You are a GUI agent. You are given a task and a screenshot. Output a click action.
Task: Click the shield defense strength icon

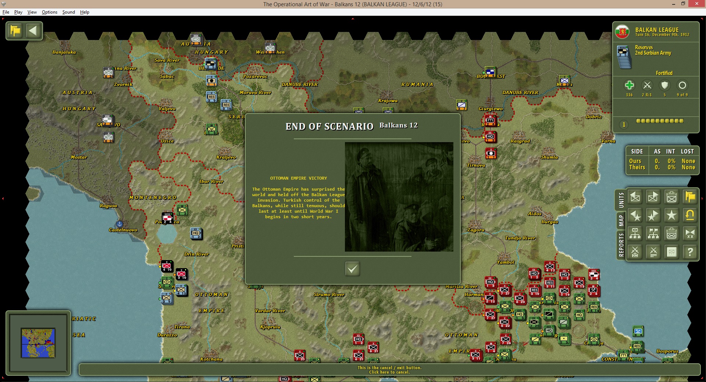664,86
